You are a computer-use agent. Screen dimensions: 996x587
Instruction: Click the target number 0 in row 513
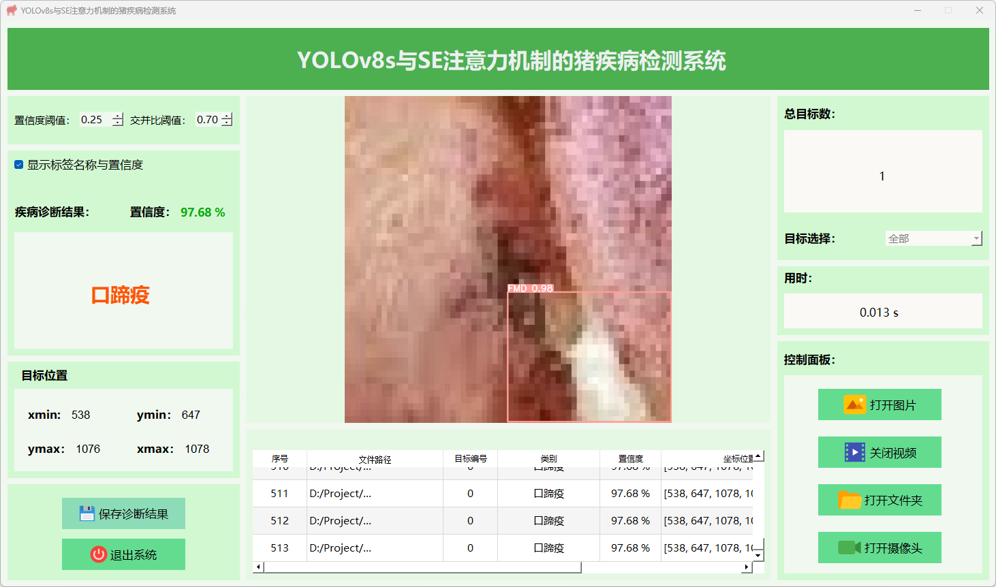pyautogui.click(x=471, y=548)
